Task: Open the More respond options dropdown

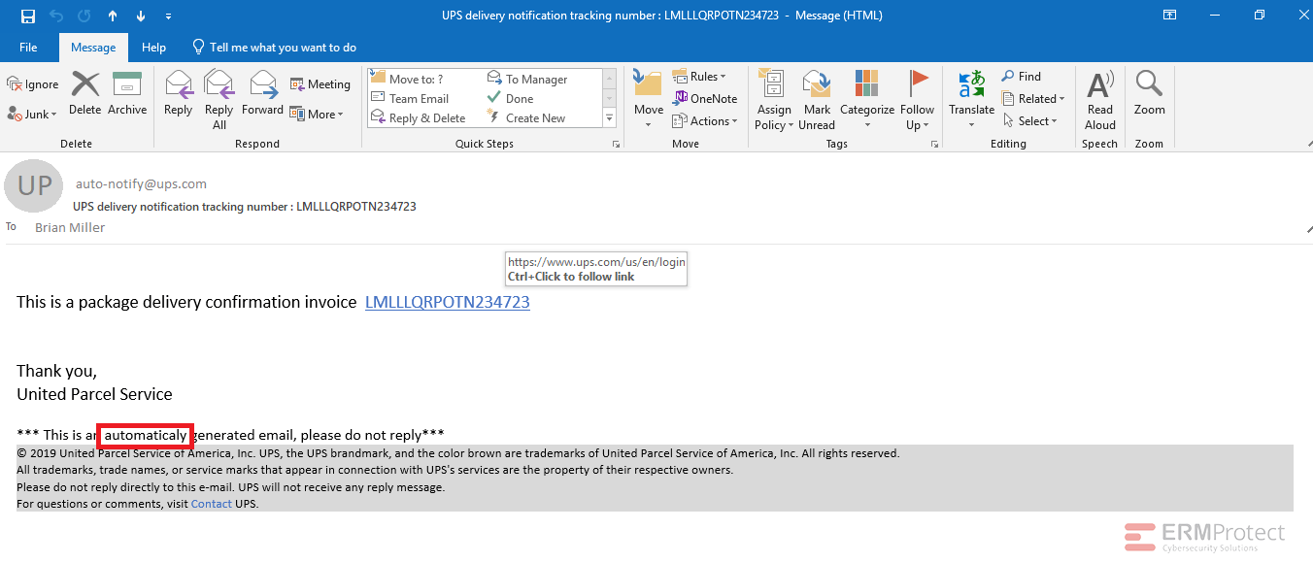Action: (x=318, y=114)
